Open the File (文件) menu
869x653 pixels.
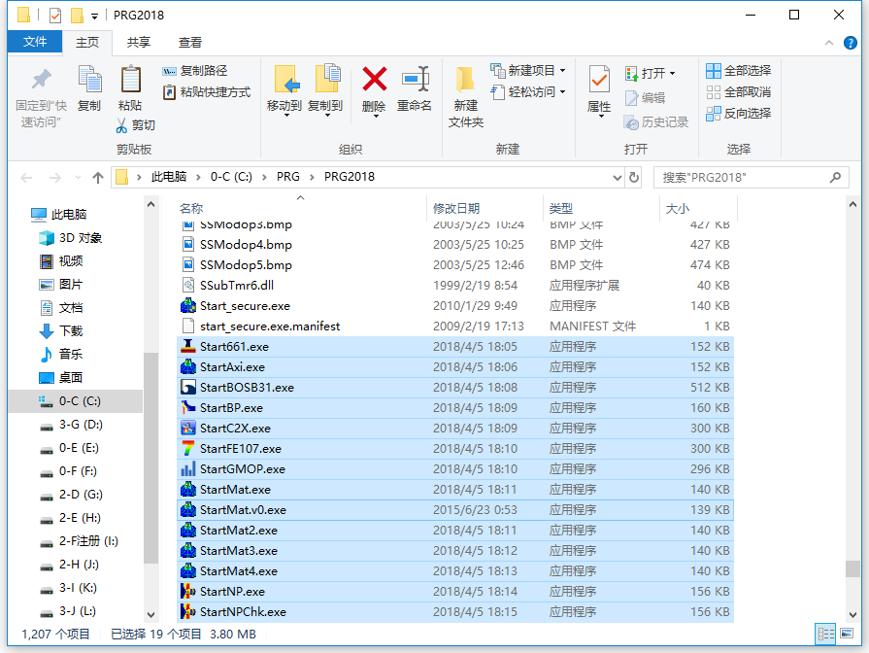[34, 42]
